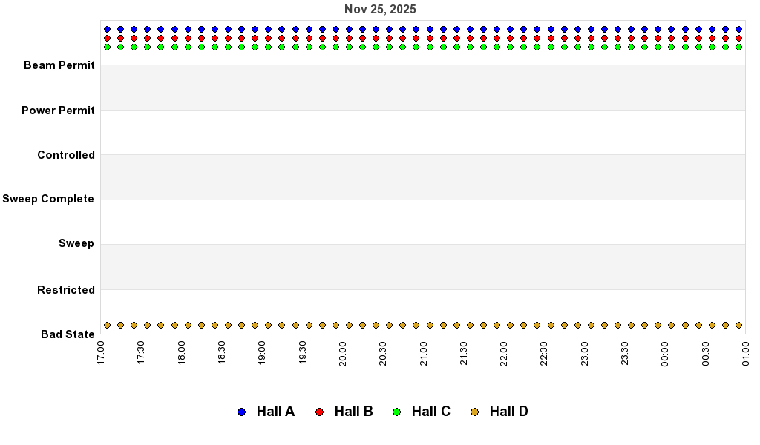Image resolution: width=760 pixels, height=445 pixels.
Task: Click the green Hall C legend marker
Action: [x=396, y=412]
